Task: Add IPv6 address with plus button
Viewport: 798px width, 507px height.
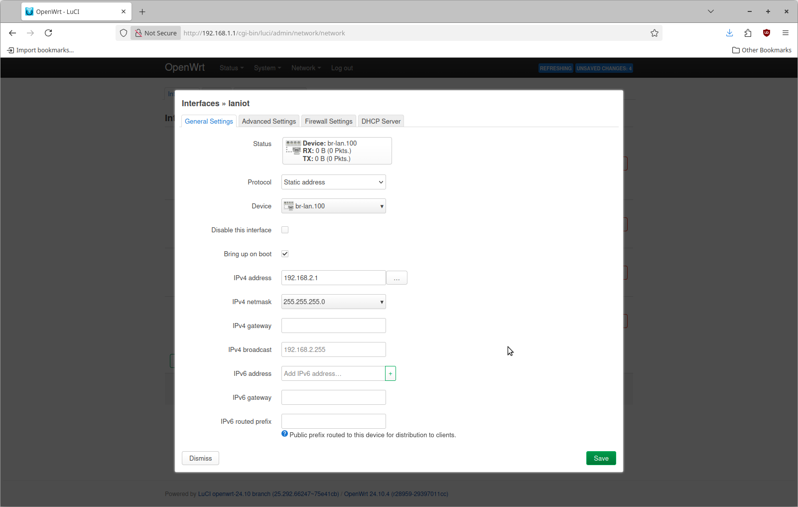Action: pos(390,373)
